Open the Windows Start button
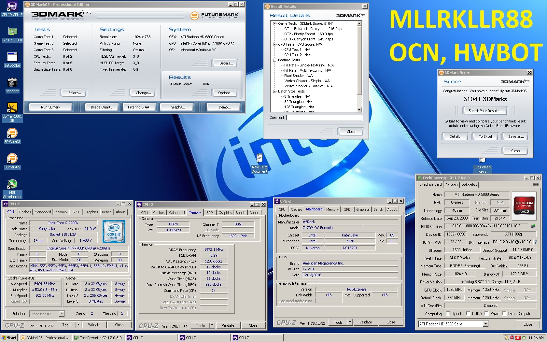The image size is (547, 342). point(9,338)
